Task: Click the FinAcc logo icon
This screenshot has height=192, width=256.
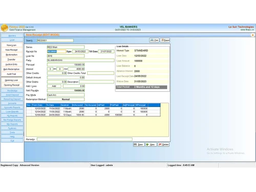Action: 5,28
